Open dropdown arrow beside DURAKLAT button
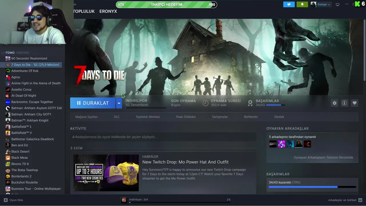The height and width of the screenshot is (206, 366). (x=119, y=103)
